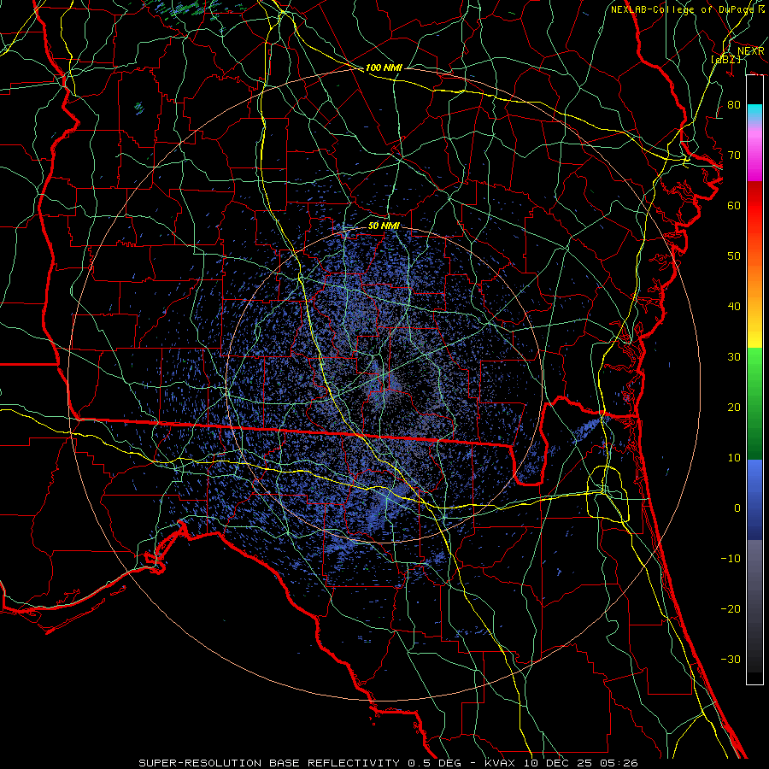Image resolution: width=769 pixels, height=769 pixels.
Task: Click the '10 DEC 25 05:26' timestamp
Action: pos(581,763)
